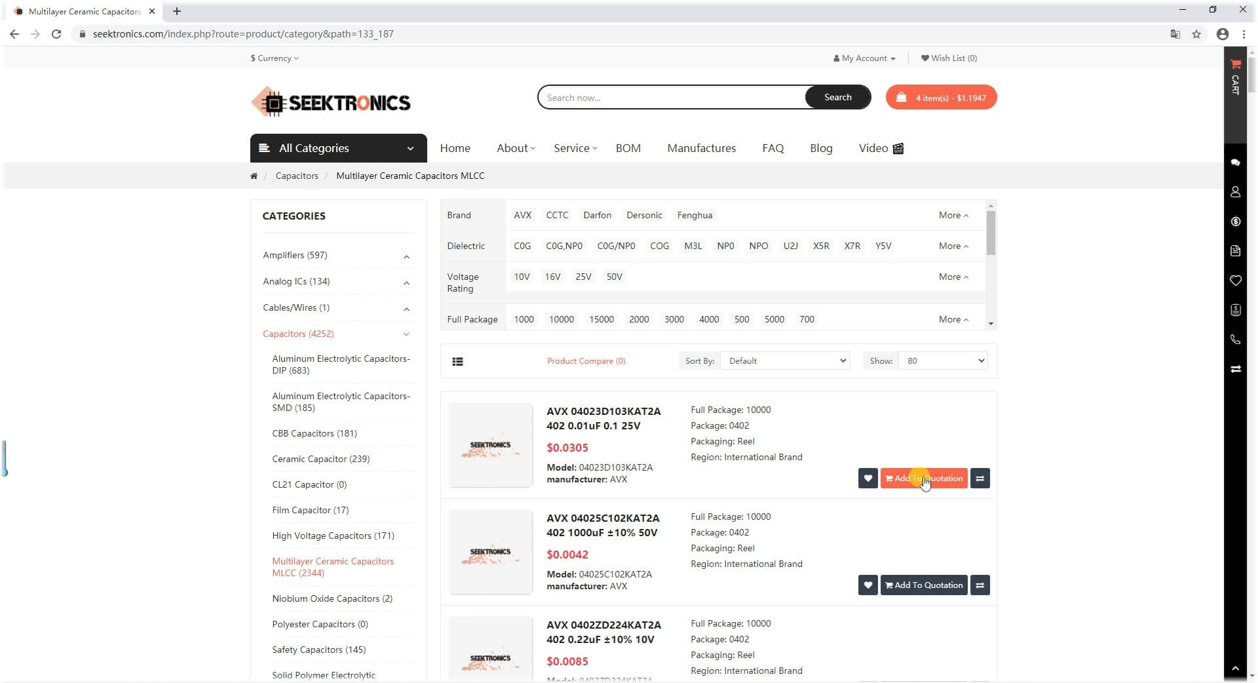This screenshot has height=683, width=1258.
Task: Open the My Account dropdown
Action: [864, 58]
